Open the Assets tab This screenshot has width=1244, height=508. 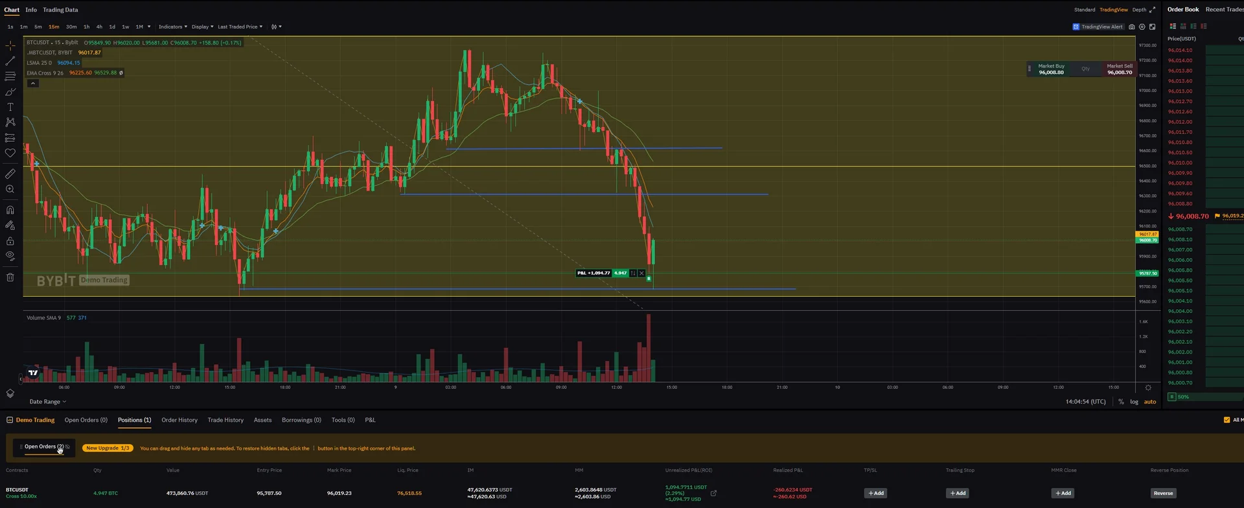(262, 420)
